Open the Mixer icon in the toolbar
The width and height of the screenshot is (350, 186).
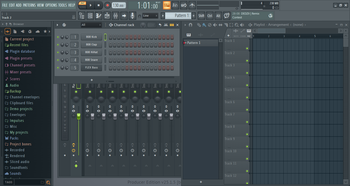115,16
